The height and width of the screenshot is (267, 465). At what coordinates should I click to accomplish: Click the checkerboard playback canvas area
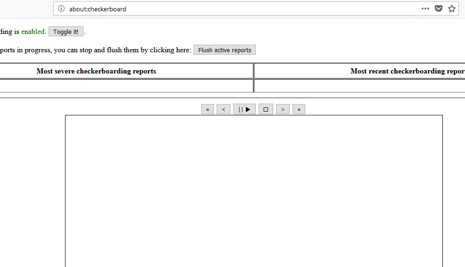(254, 191)
